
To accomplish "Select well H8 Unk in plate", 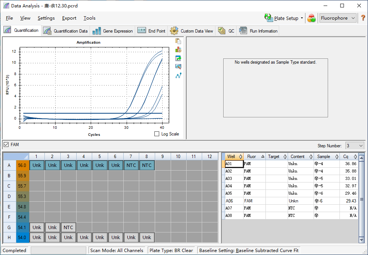I will coord(147,237).
